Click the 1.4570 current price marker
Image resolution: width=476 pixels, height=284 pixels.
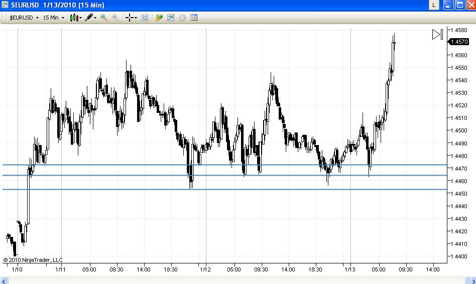[x=458, y=42]
